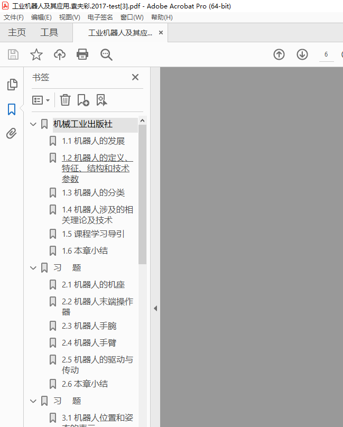
Task: Open the 帮助(H) menu
Action: [162, 17]
